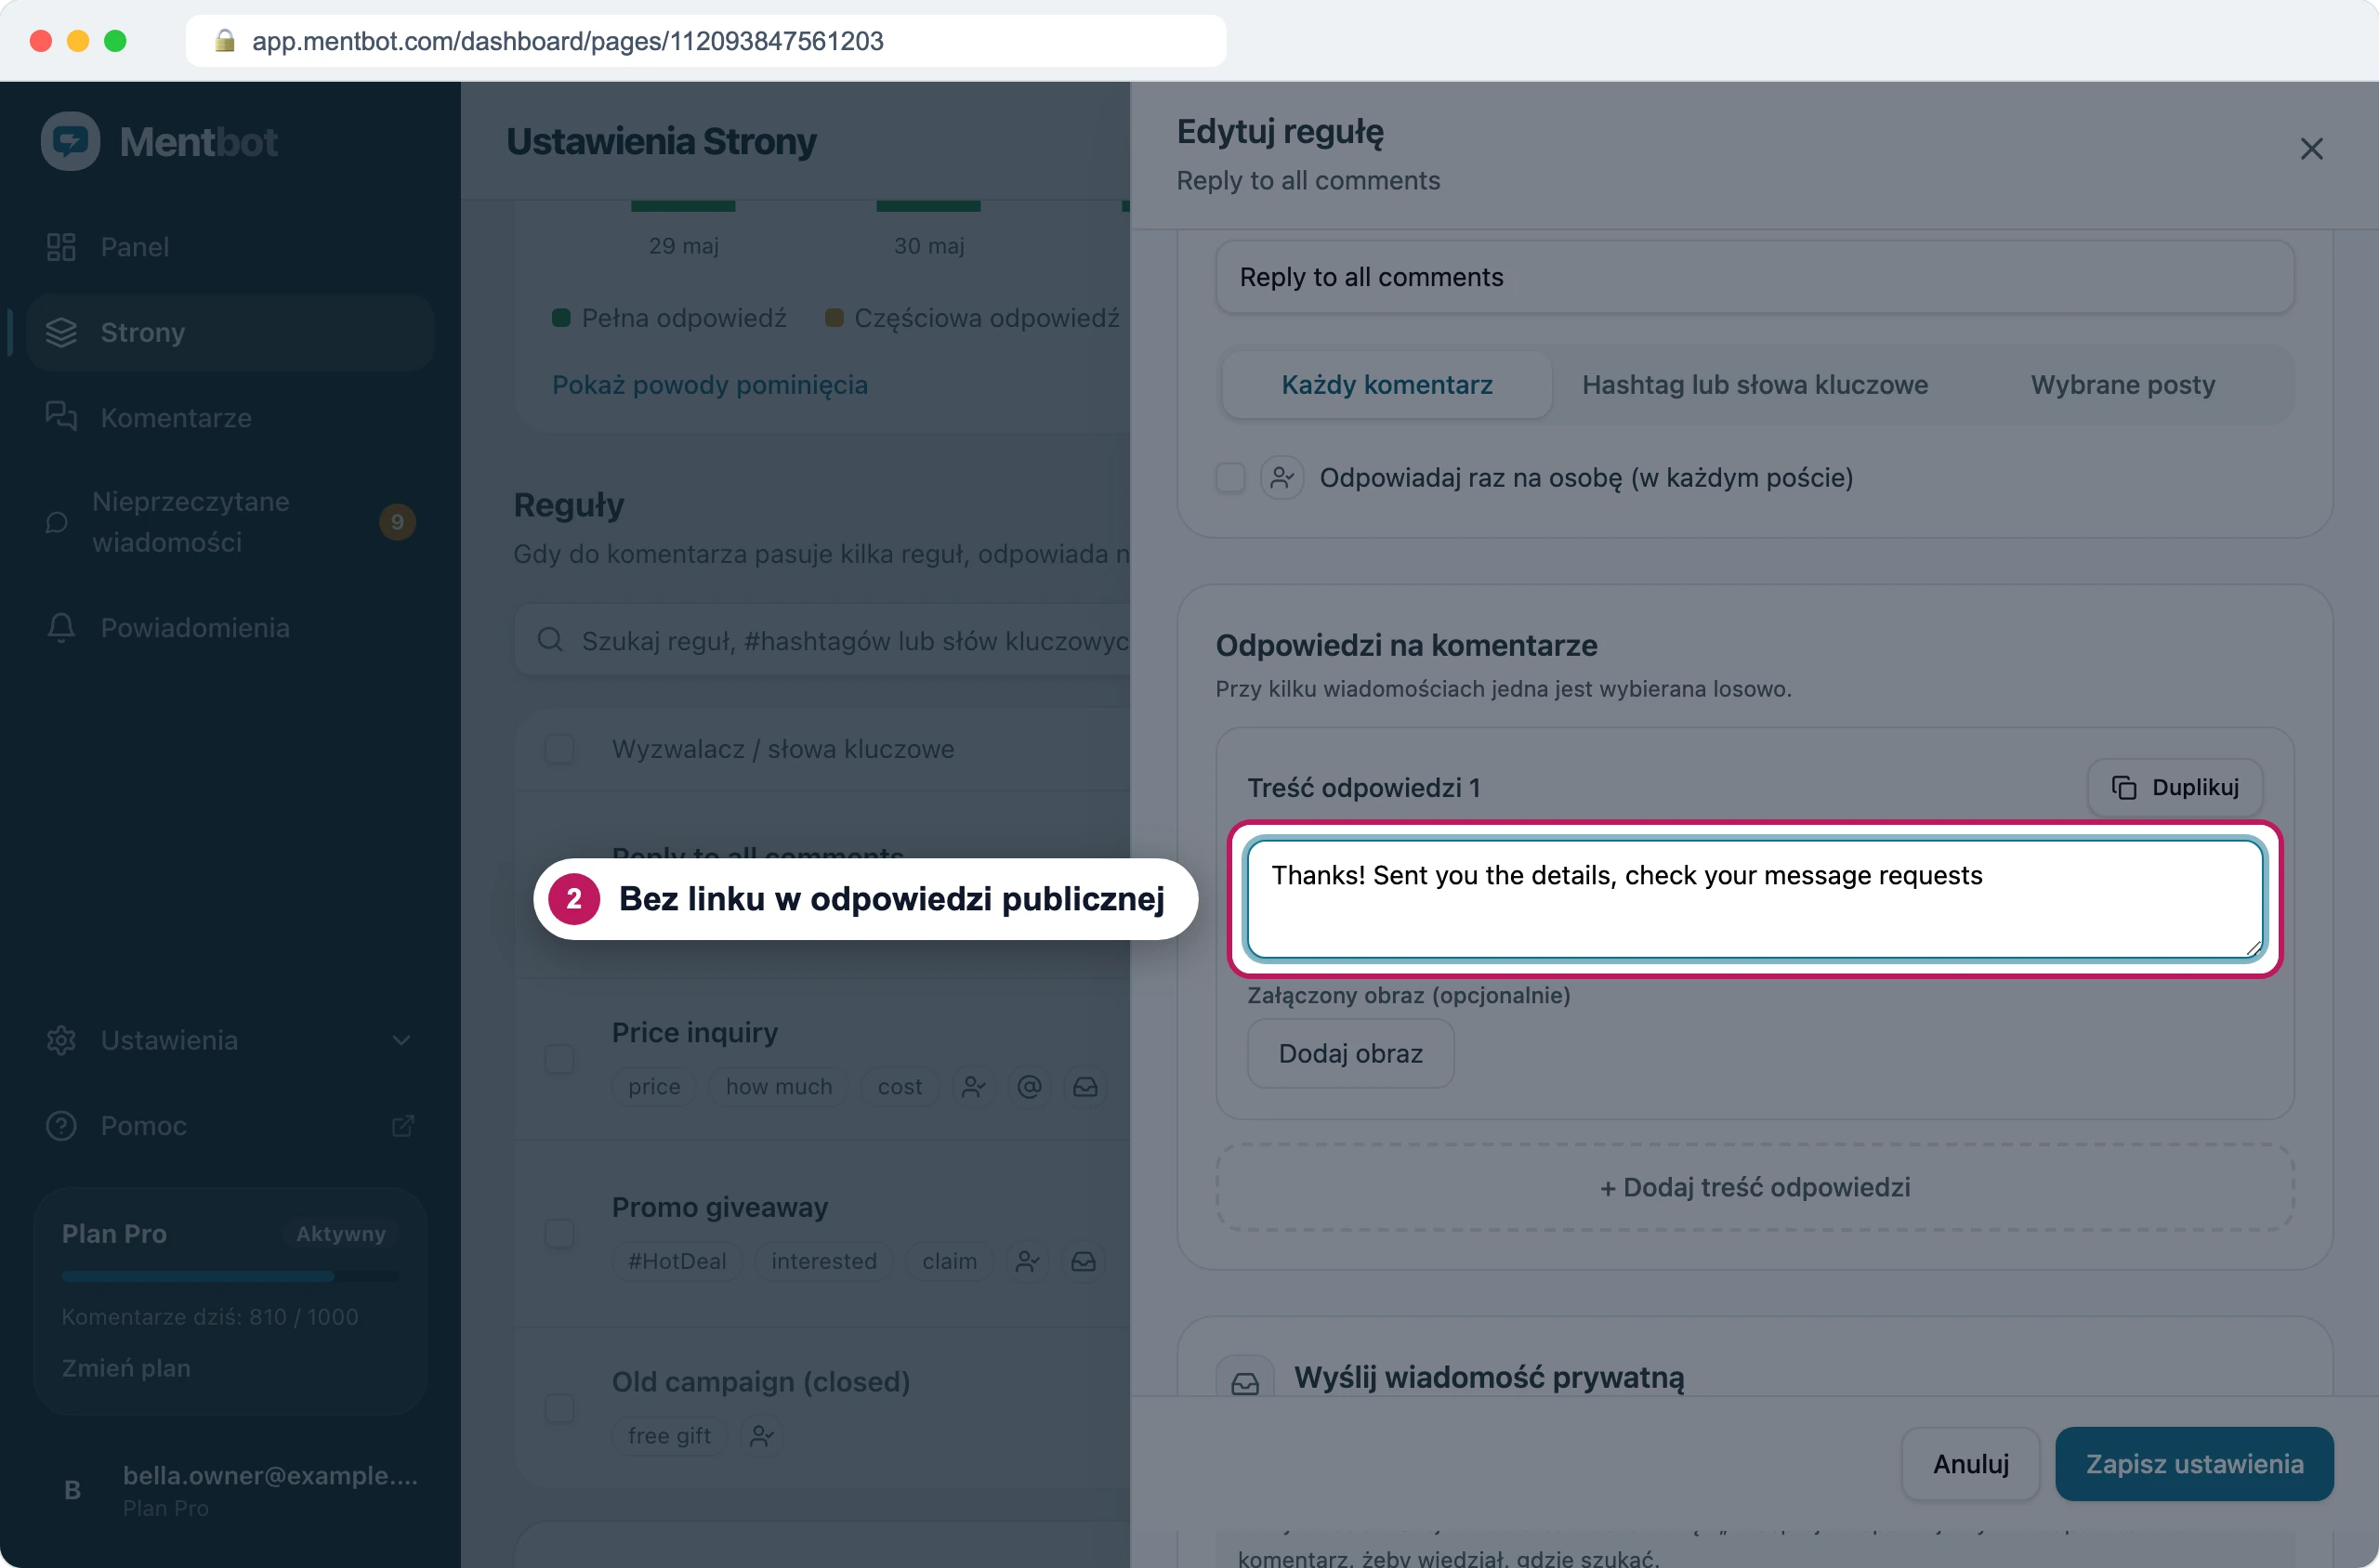The image size is (2379, 1568).
Task: Click the @ mention icon in Price inquiry row
Action: 1030,1086
